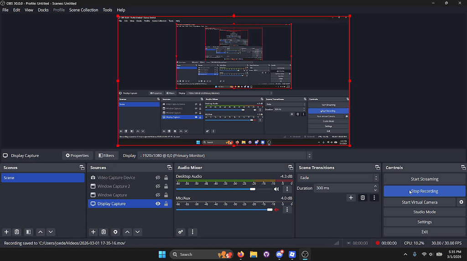467x261 pixels.
Task: Click the Windows Start button
Action: 162,255
